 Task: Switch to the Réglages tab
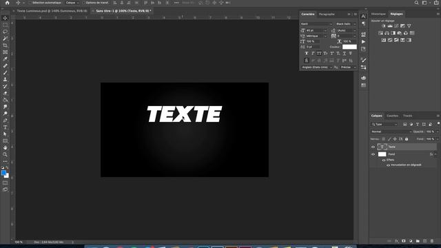pyautogui.click(x=396, y=14)
